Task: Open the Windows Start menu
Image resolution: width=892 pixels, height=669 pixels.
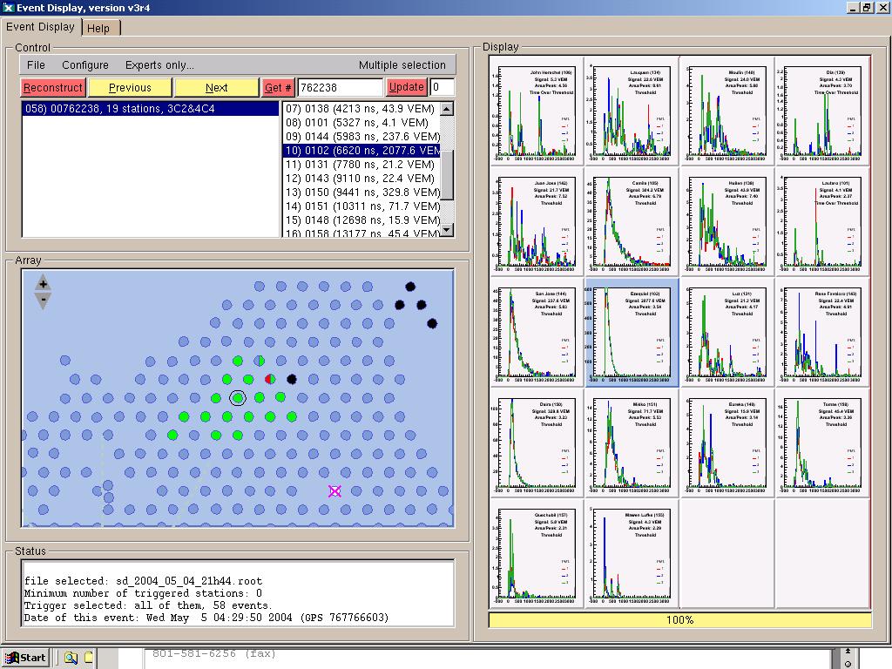Action: [x=25, y=658]
